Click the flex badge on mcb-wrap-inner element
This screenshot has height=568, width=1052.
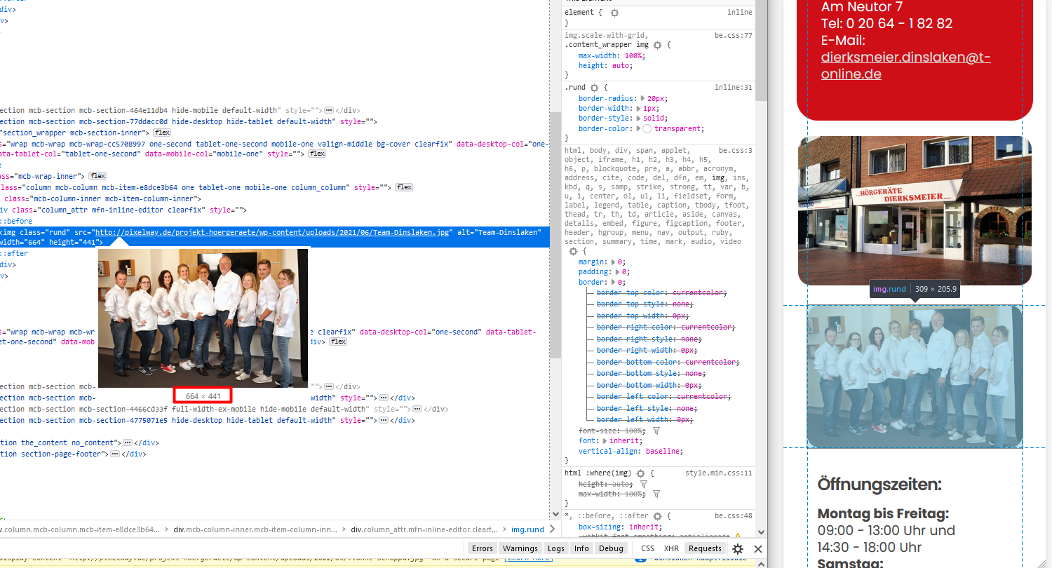(x=97, y=176)
